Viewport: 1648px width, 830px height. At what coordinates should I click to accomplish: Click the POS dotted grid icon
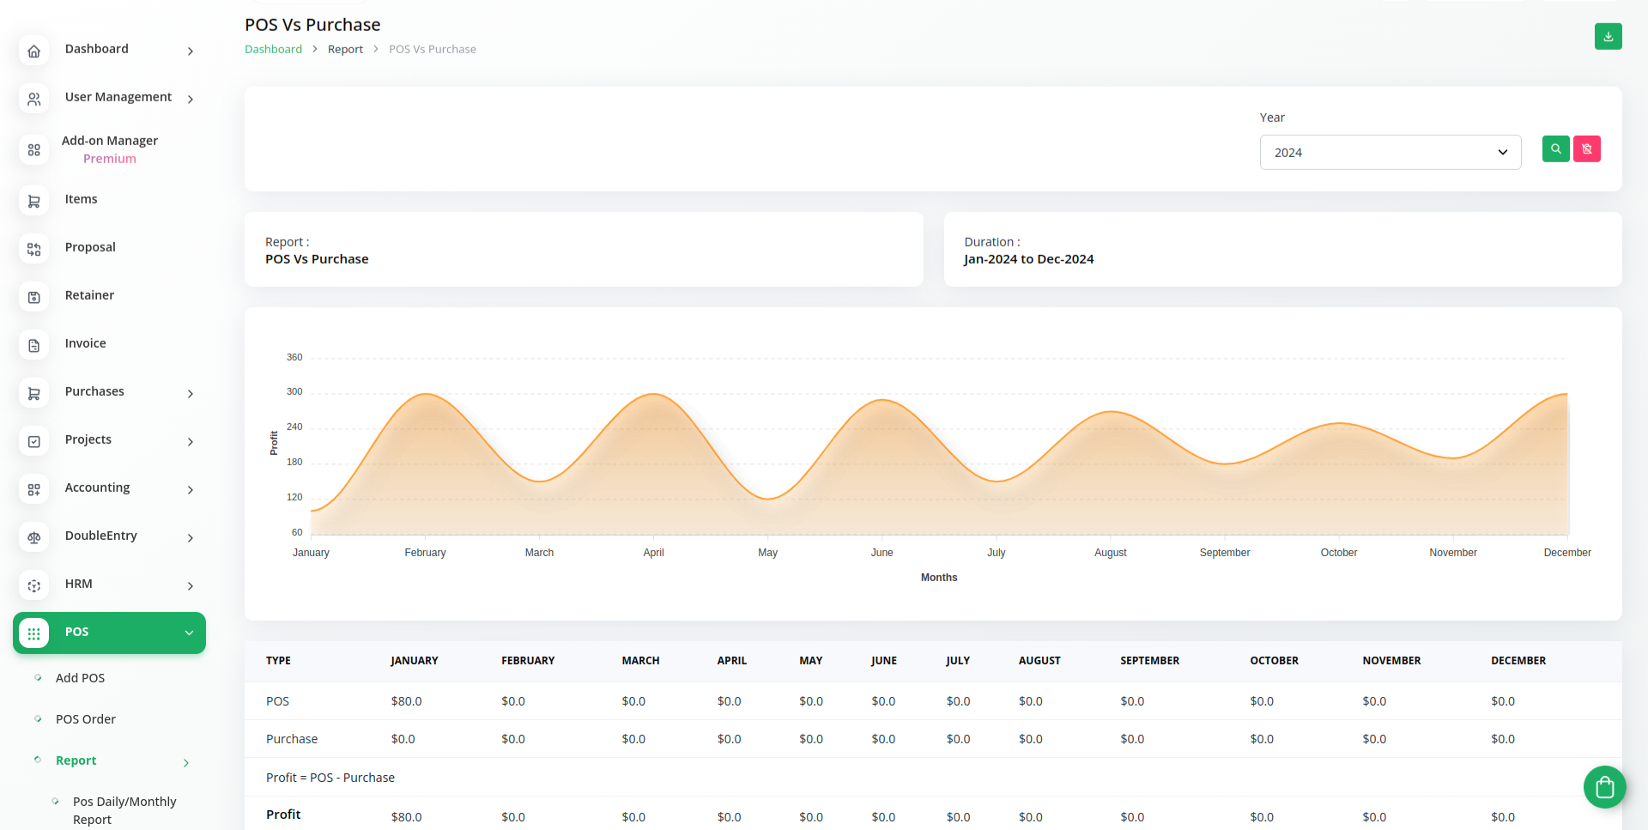[x=33, y=633]
